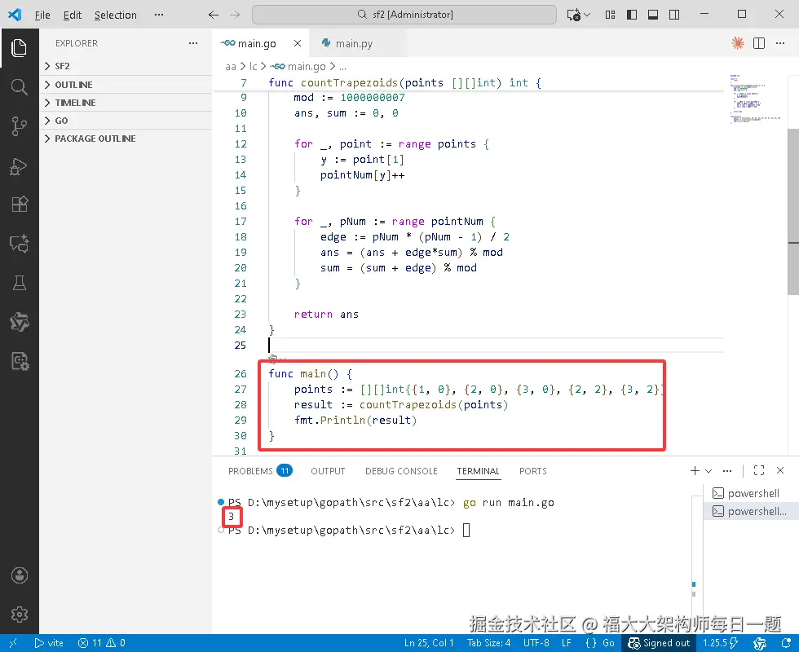
Task: Open the Testing flask view
Action: pyautogui.click(x=19, y=283)
